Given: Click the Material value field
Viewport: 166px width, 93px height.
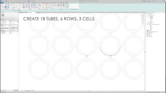Looking at the screenshot, I should (13, 30).
